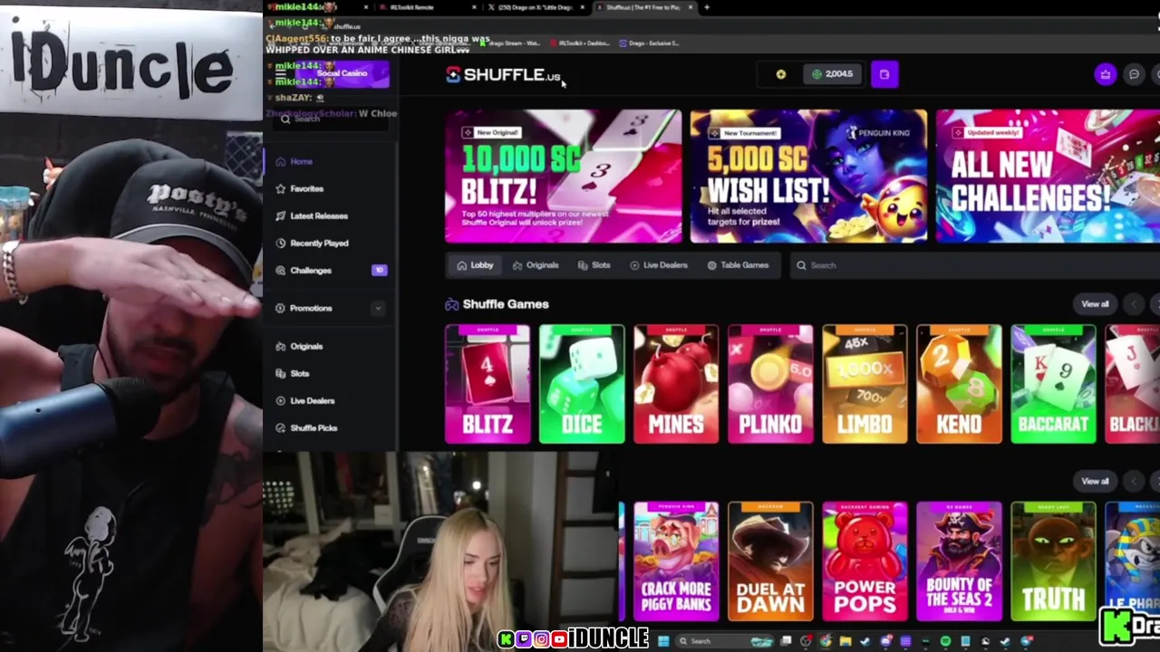
Task: Select the 2,004.5 SC balance
Action: click(832, 74)
